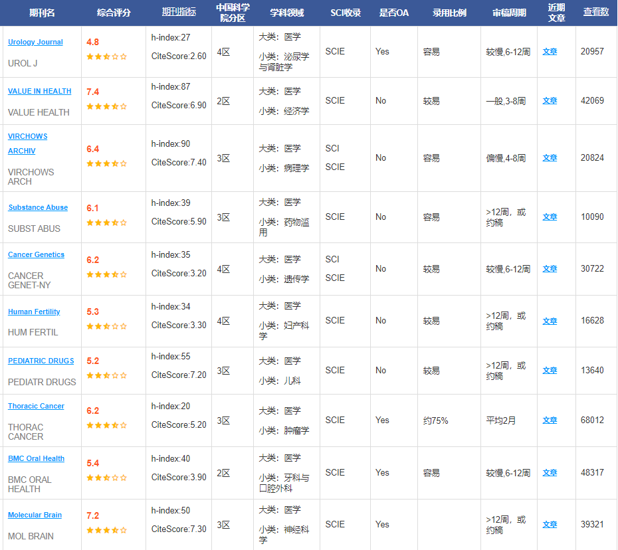
Task: Click the star rating for Human Fertility
Action: 107,326
